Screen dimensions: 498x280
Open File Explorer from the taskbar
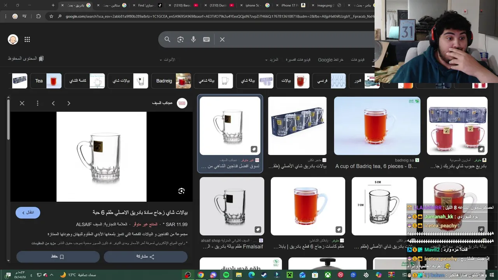(239, 275)
